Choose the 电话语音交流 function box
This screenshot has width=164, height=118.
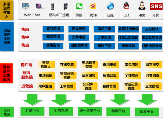(89, 65)
